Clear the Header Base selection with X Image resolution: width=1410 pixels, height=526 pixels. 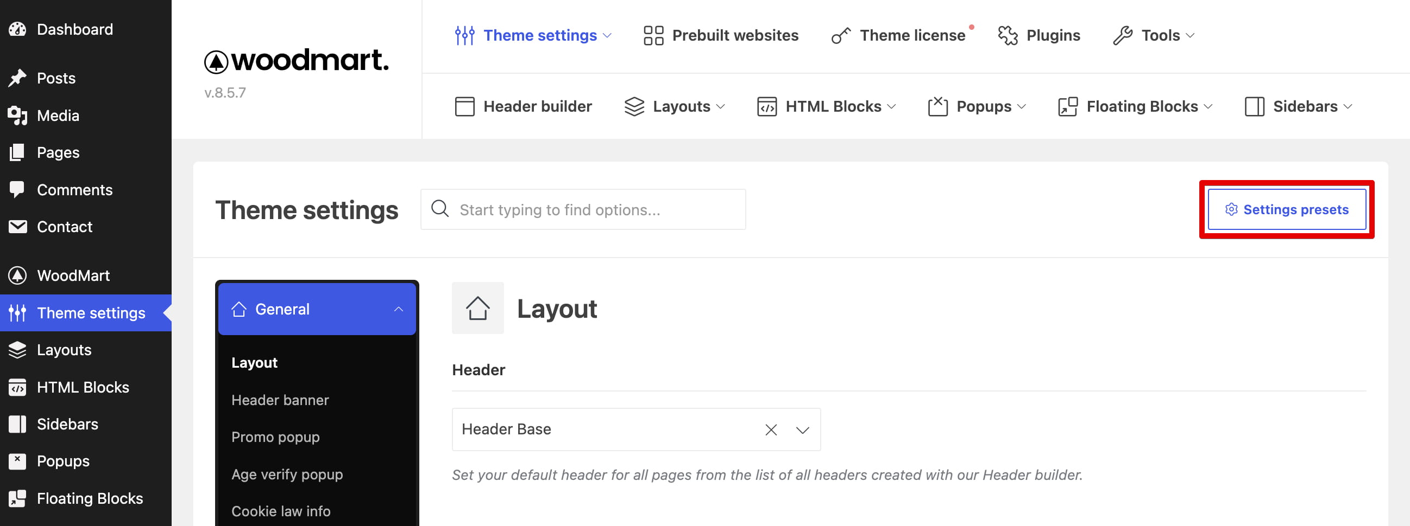tap(771, 430)
